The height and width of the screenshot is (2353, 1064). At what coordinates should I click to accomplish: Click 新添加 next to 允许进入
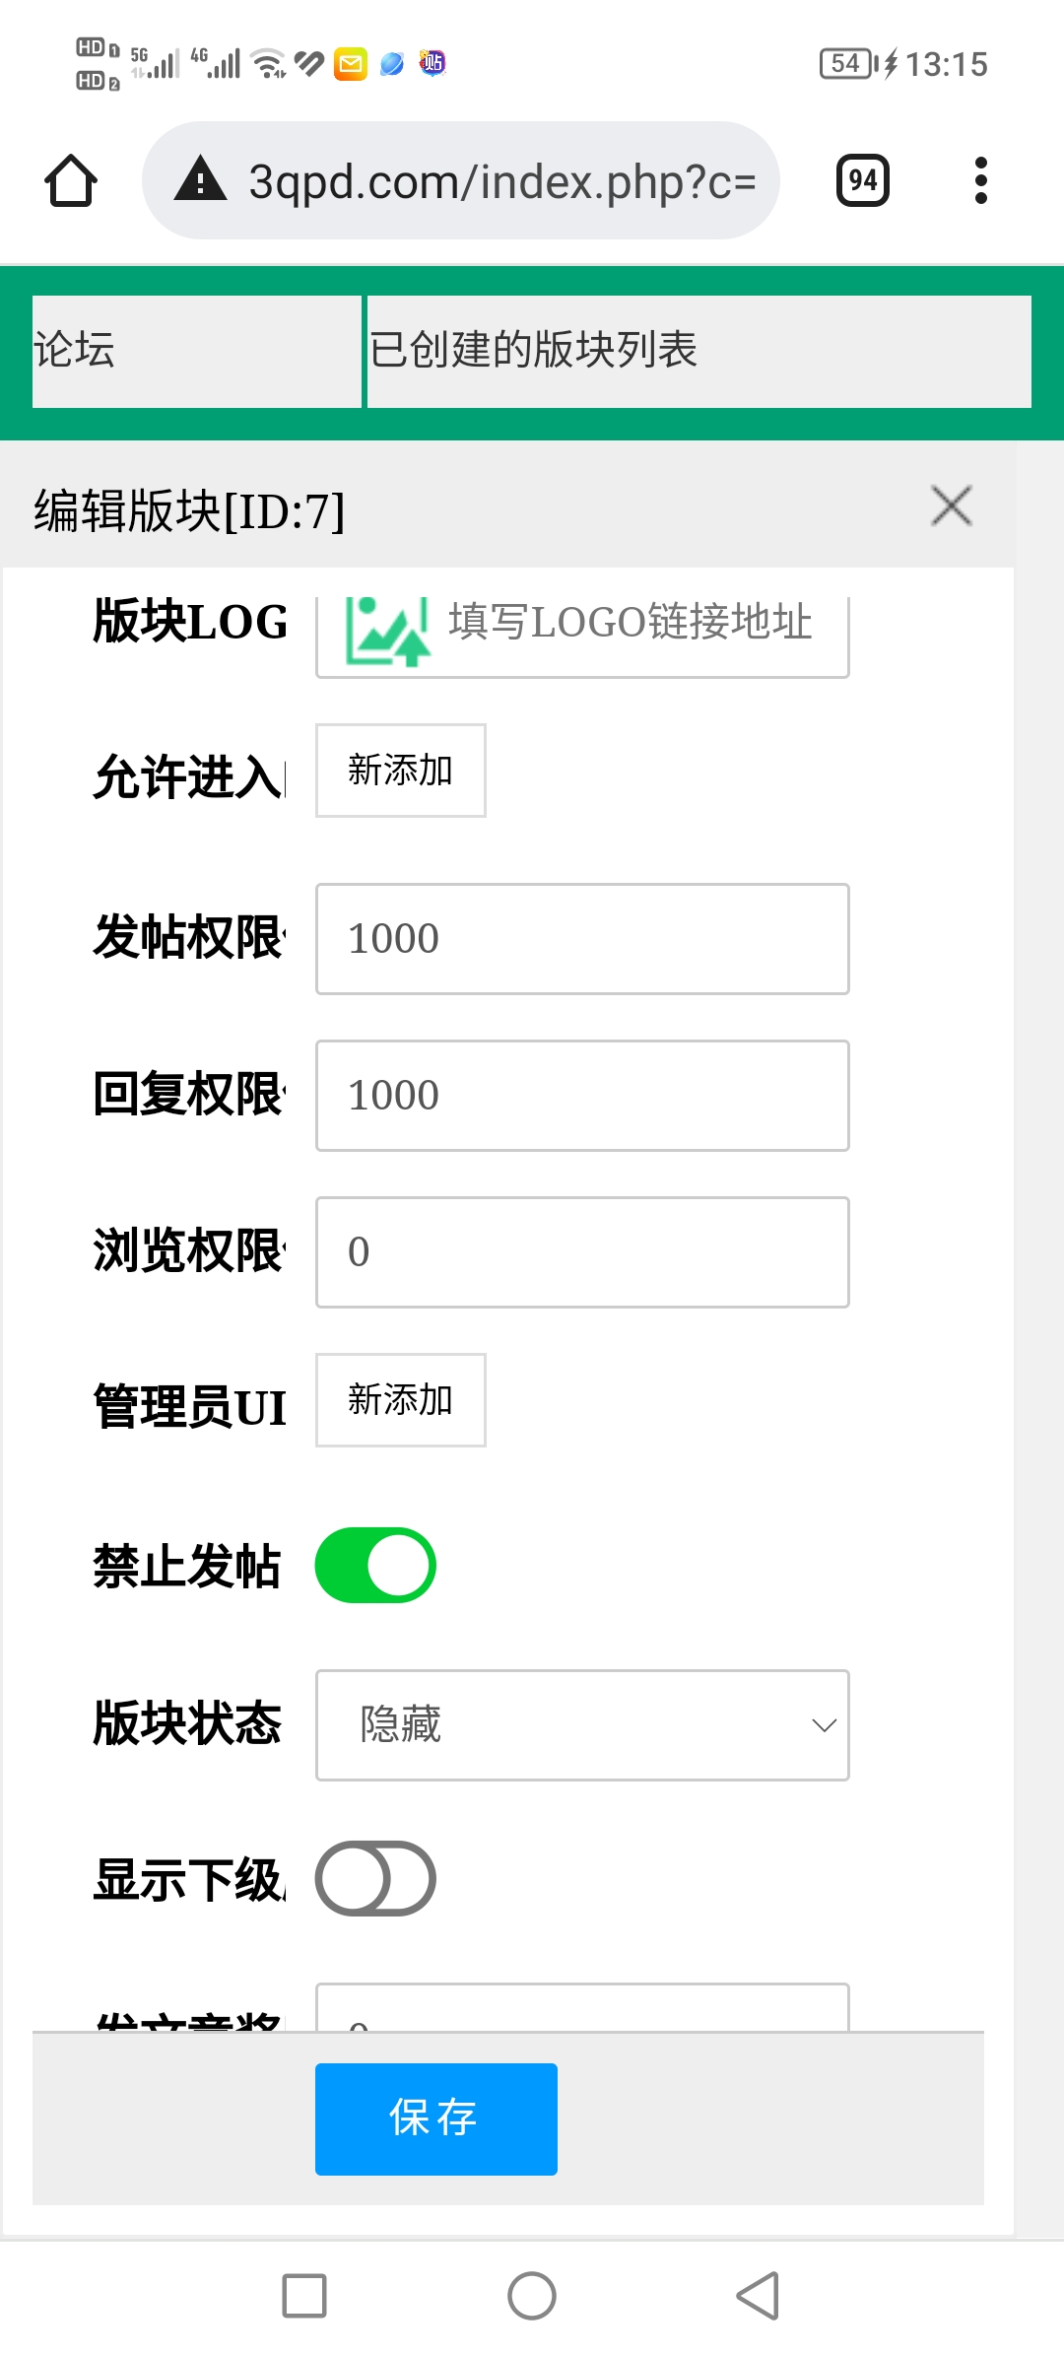(401, 771)
